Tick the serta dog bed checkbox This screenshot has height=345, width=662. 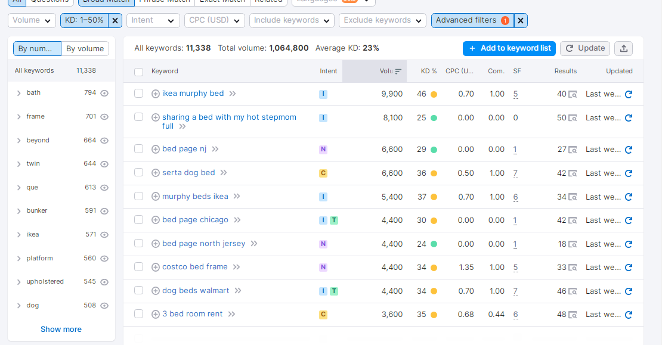click(138, 172)
